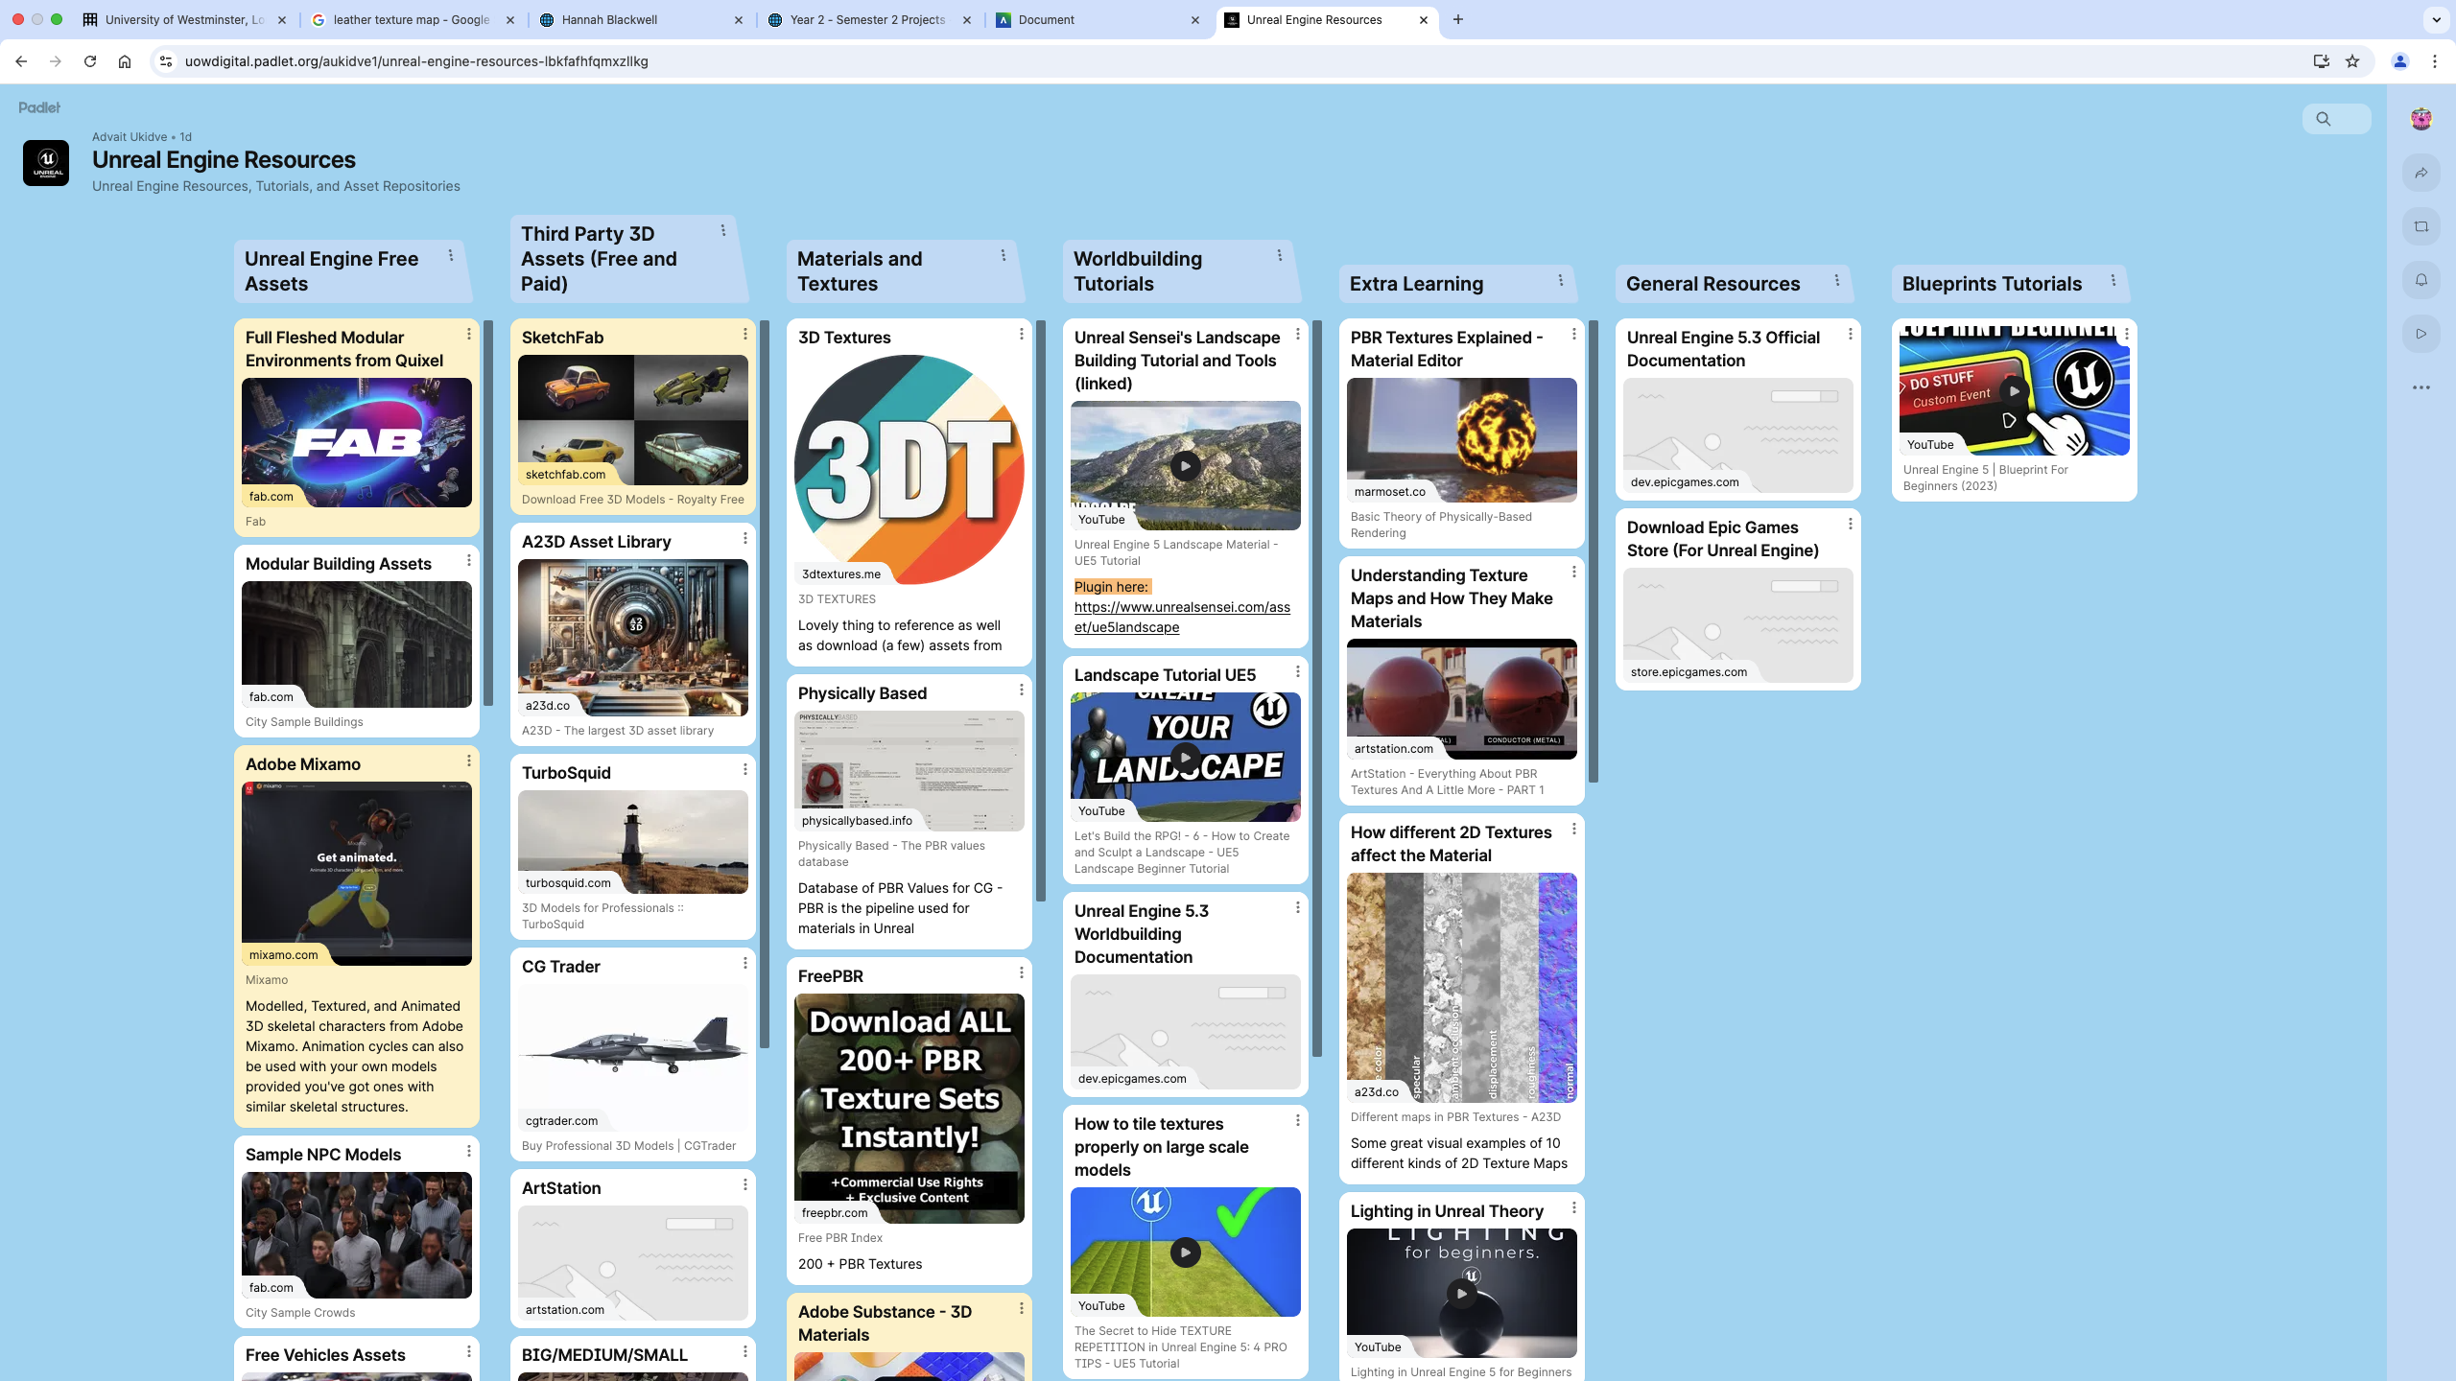
Task: Open Chrome three-dot menu
Action: click(2435, 61)
